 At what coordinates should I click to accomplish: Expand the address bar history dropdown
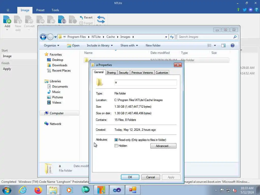coord(166,37)
